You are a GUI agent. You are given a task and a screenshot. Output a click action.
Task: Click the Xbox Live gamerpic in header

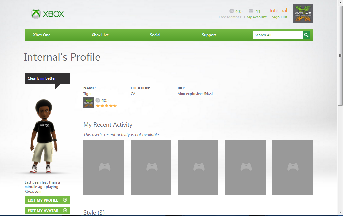(303, 13)
